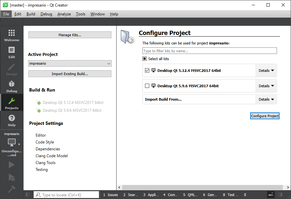The height and width of the screenshot is (199, 291).
Task: Click the scroll left arrow
Action: 119,187
